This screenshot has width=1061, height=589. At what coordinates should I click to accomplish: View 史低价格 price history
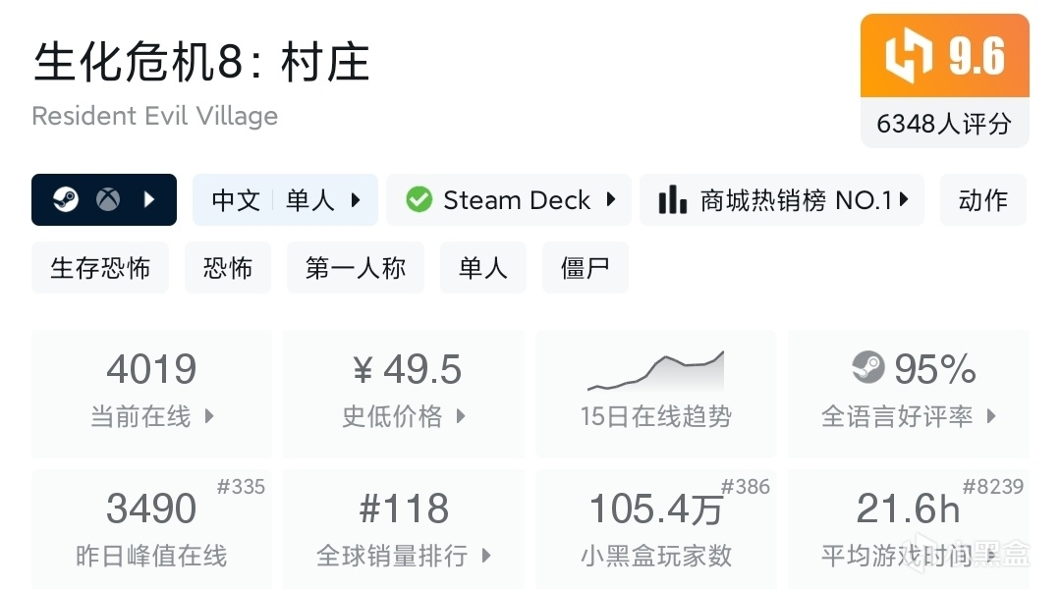point(403,393)
